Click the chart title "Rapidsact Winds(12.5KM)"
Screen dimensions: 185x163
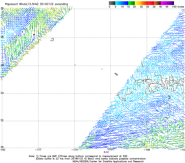point(22,4)
